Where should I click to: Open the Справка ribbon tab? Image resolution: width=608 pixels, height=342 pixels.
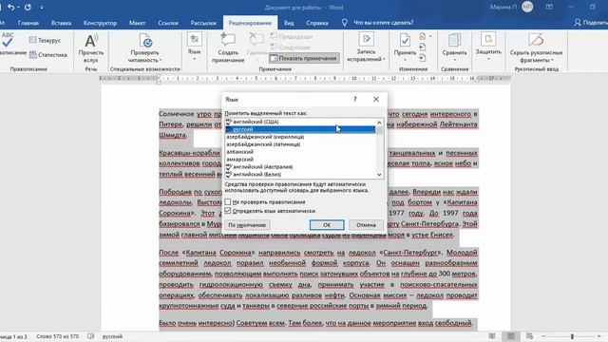pos(316,23)
